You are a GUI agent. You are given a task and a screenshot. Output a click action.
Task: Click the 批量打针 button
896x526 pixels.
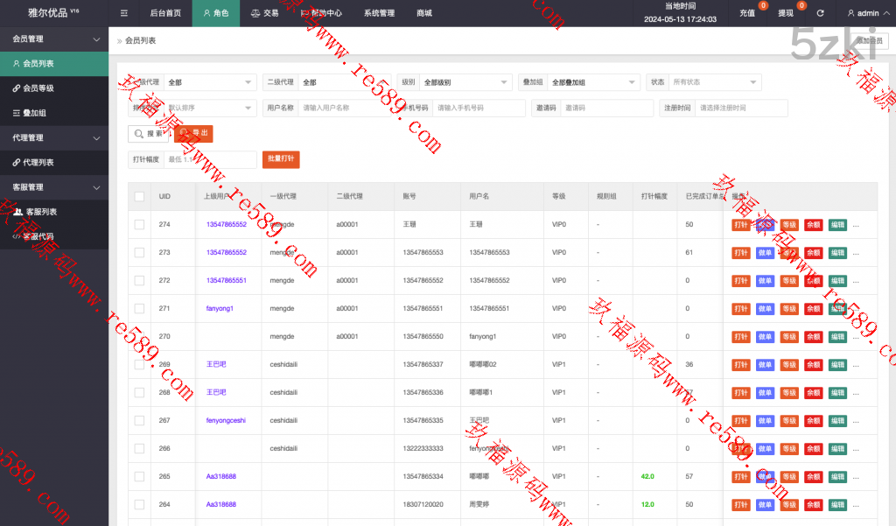(281, 159)
